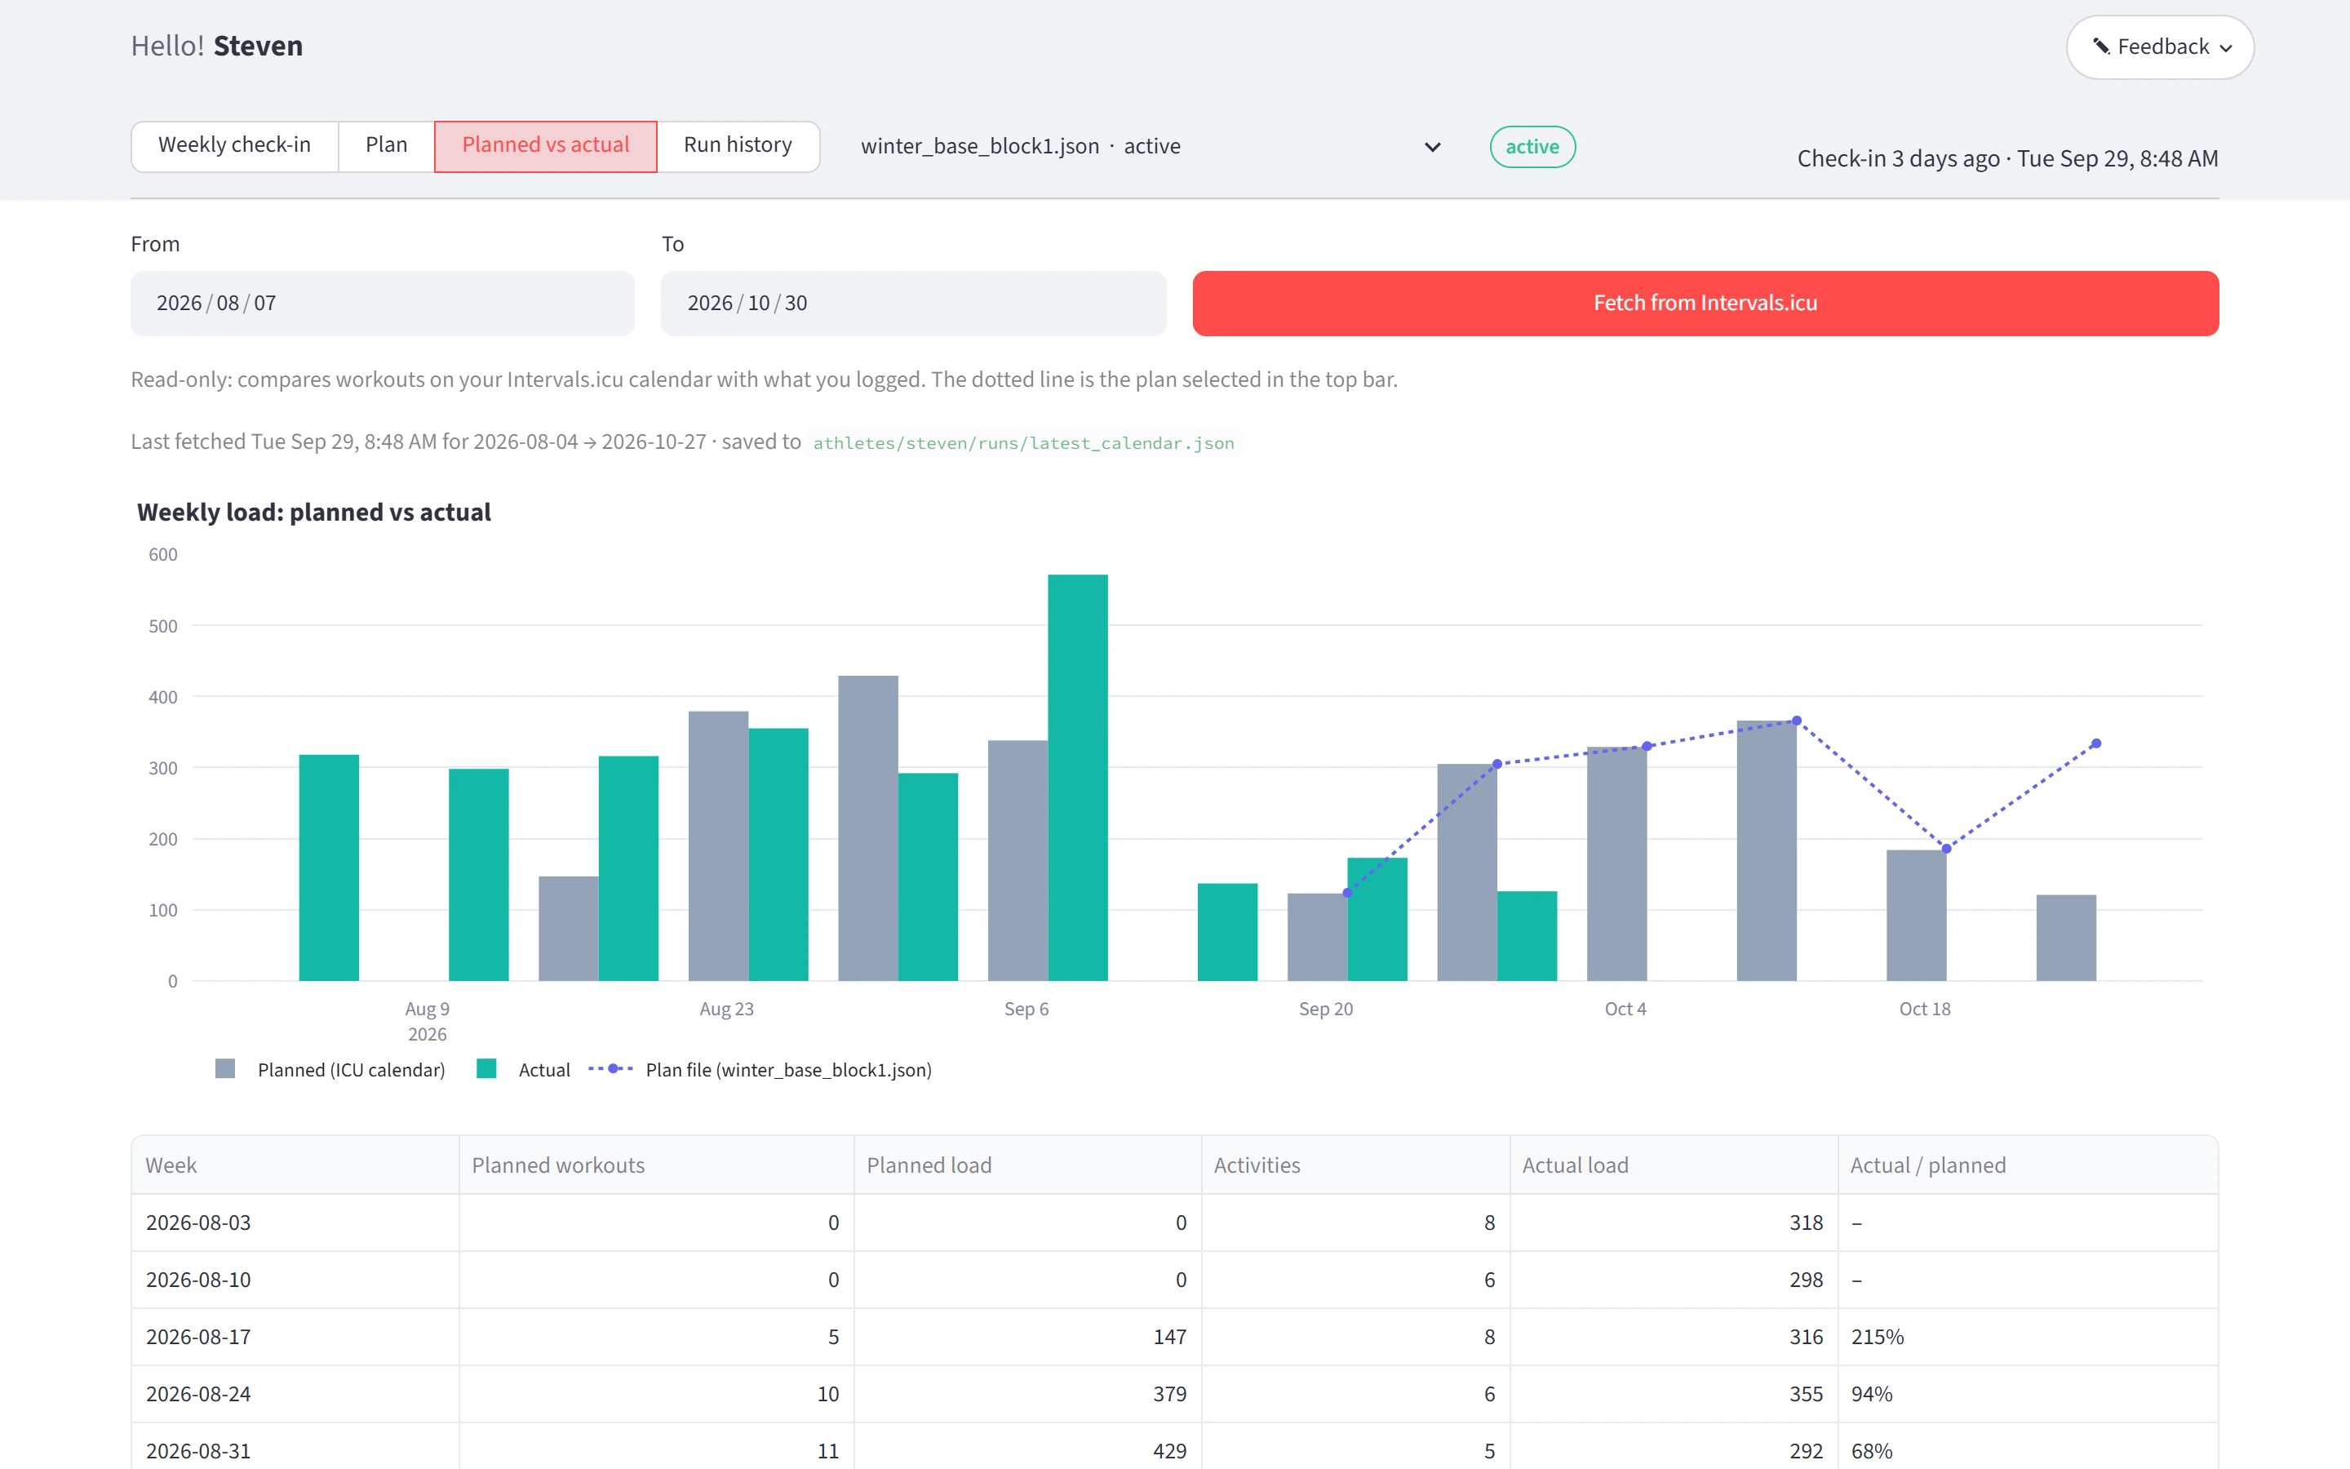Toggle the Actual legend teal swatch

point(486,1069)
